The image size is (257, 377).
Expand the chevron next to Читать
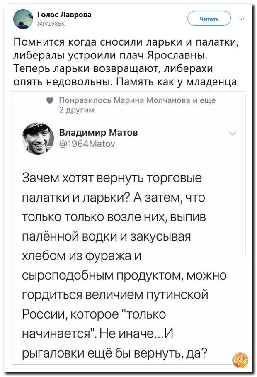[242, 18]
